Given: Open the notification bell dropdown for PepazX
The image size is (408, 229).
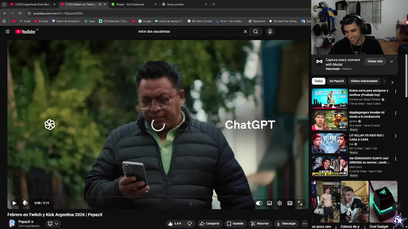Looking at the screenshot, I should tap(53, 224).
